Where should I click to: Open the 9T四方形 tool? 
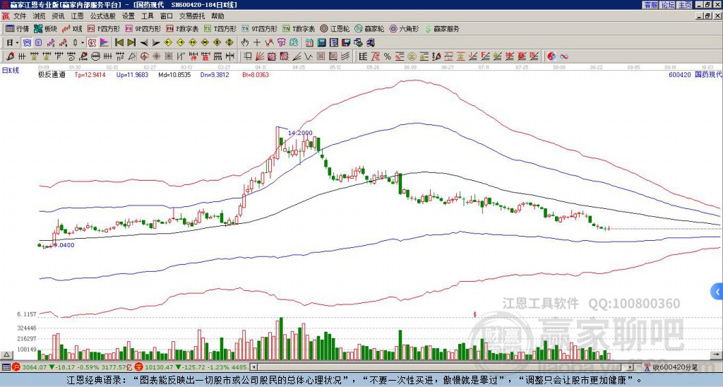pos(259,28)
